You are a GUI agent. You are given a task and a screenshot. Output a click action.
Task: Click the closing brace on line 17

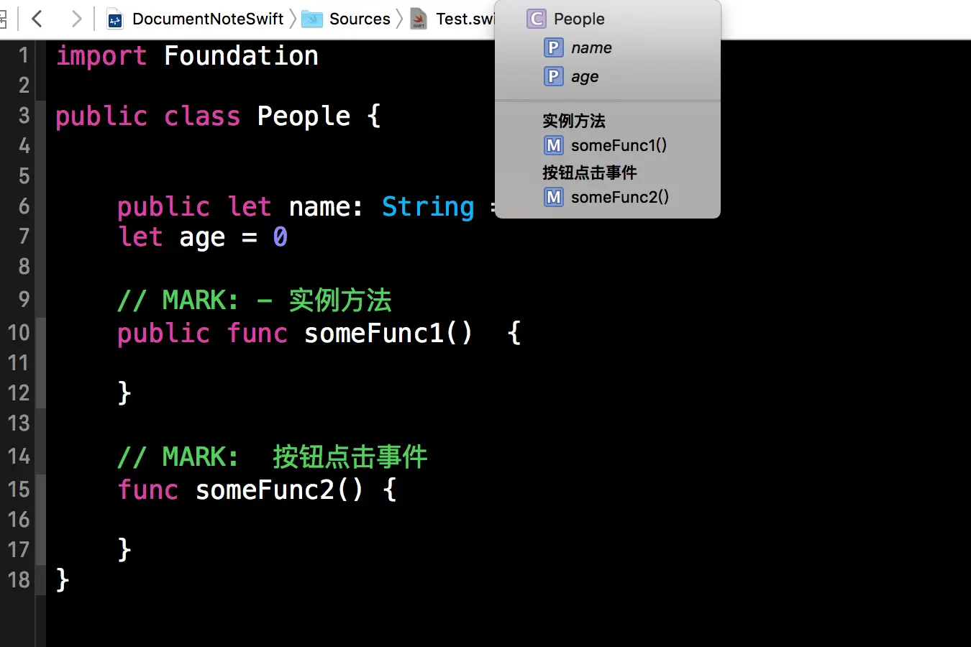124,550
